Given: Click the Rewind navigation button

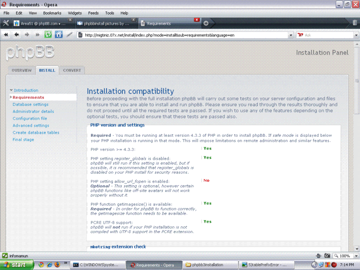Looking at the screenshot, I should tap(6, 35).
